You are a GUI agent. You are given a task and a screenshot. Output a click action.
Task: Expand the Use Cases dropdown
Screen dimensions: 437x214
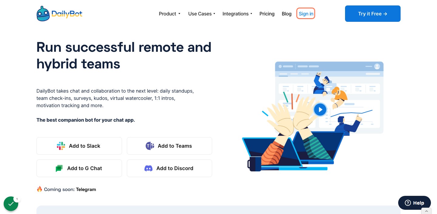[202, 14]
